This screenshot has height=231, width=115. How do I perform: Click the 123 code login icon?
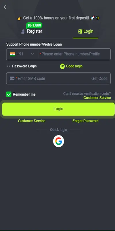tap(62, 66)
